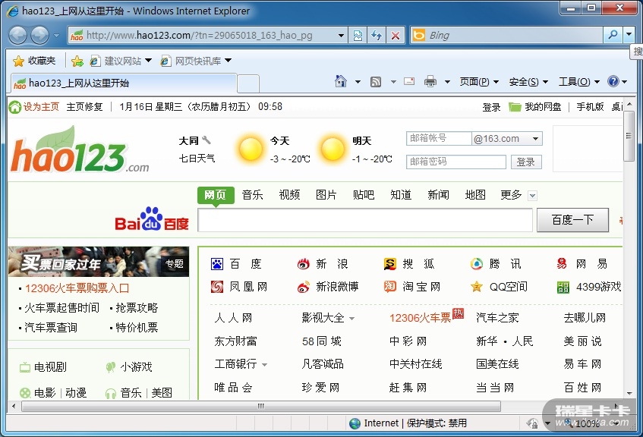Click the Bing search magnifier icon
The image size is (643, 437).
pyautogui.click(x=613, y=35)
